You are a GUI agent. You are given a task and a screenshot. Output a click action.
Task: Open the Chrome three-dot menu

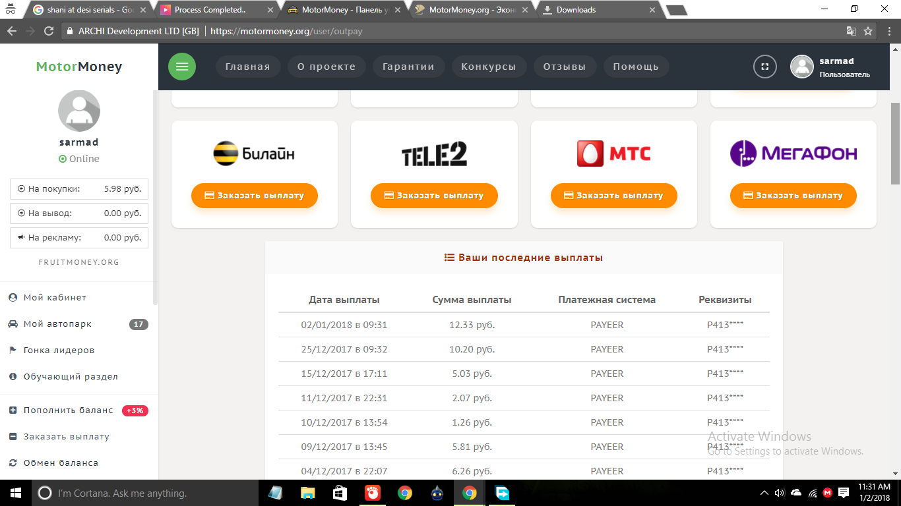[889, 31]
